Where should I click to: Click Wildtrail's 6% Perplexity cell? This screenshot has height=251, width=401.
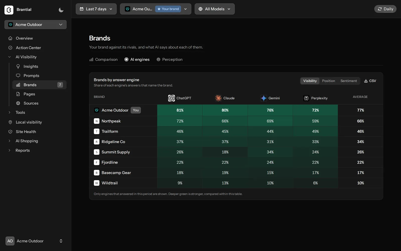(x=315, y=183)
